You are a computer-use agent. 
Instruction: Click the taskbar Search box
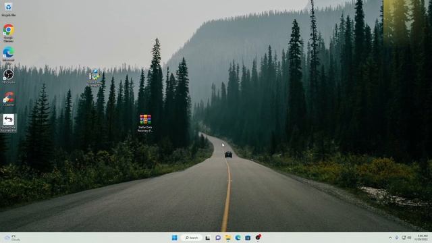pos(192,238)
